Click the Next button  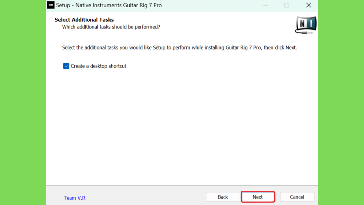[258, 197]
